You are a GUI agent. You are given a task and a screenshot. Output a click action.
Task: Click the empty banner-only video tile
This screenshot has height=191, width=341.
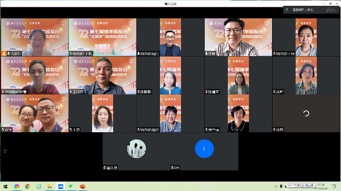(x=103, y=37)
